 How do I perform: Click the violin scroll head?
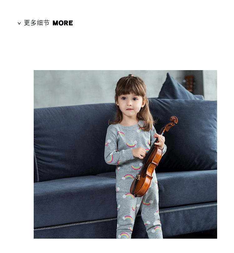coord(174,120)
